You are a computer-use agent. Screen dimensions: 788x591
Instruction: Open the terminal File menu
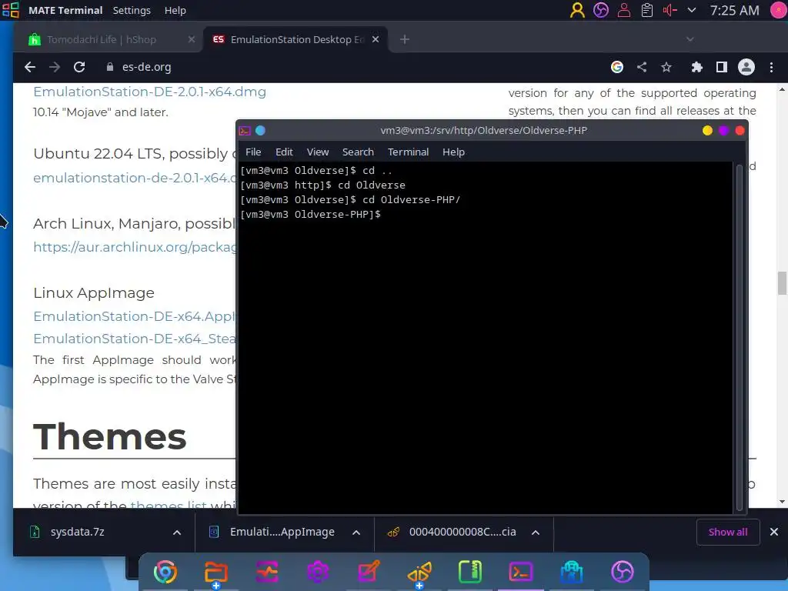pos(253,152)
